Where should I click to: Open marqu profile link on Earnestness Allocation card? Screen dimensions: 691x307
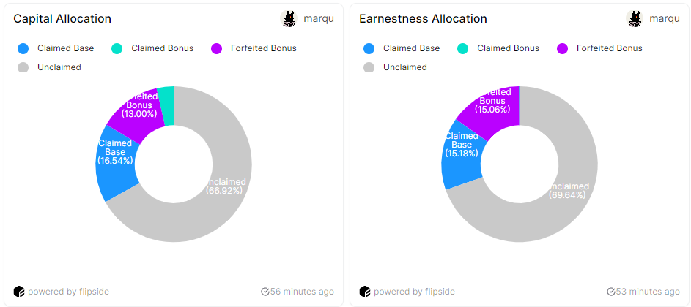[x=665, y=19]
